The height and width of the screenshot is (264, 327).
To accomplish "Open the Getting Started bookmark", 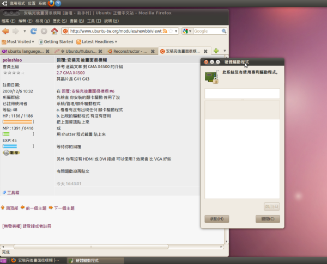I will pos(56,42).
